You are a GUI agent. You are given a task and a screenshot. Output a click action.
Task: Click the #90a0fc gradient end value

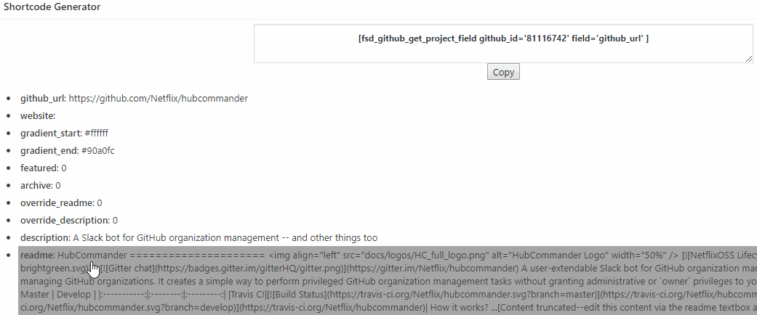pos(98,151)
